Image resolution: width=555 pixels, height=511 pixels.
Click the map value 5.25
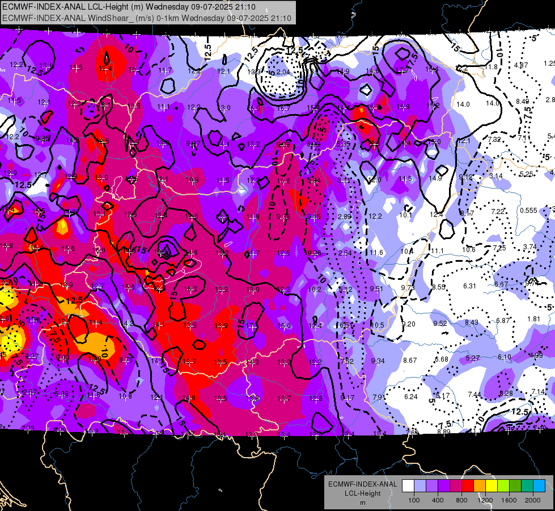pos(526,174)
